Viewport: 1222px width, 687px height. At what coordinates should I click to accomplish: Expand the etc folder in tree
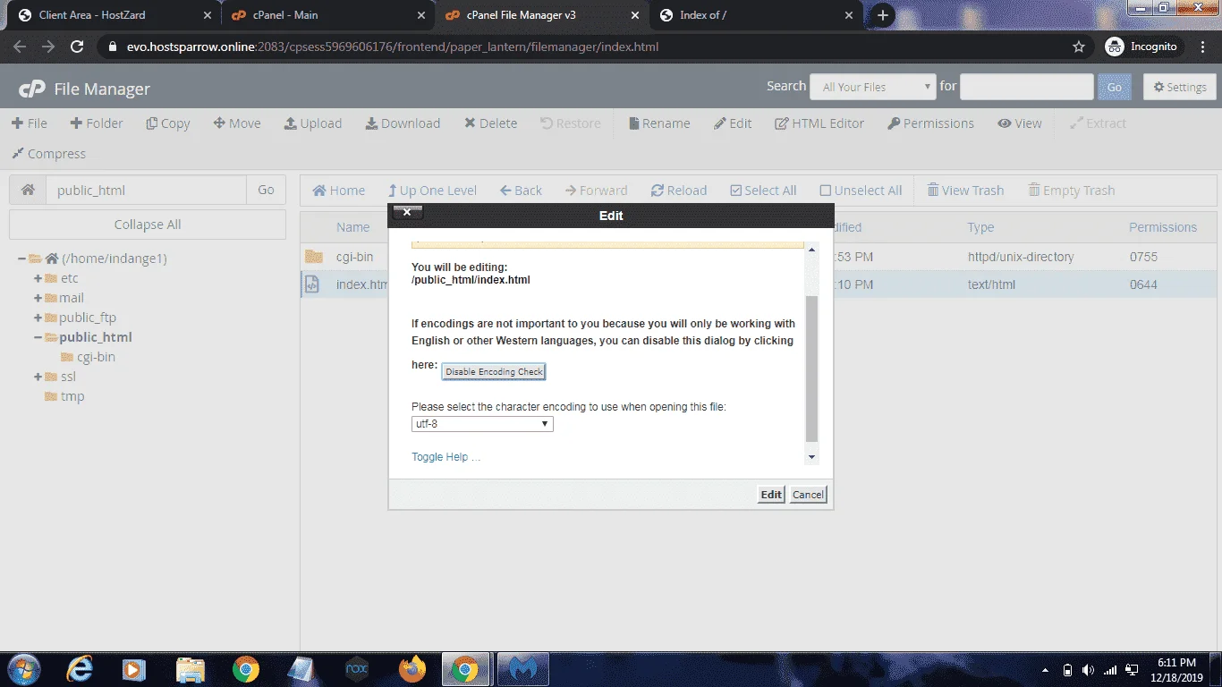tap(38, 278)
